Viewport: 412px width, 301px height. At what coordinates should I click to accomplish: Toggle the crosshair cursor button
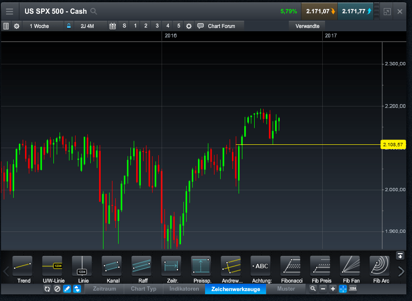click(x=343, y=289)
